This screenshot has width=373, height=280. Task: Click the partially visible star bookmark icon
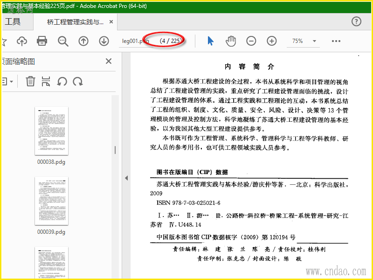(x=5, y=42)
